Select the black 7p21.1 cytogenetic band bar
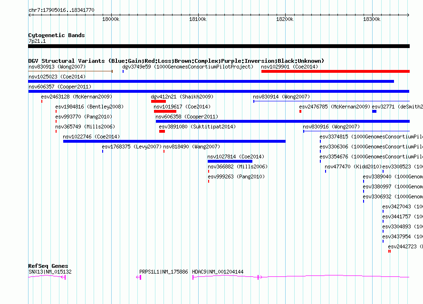The height and width of the screenshot is (304, 423). (x=219, y=46)
